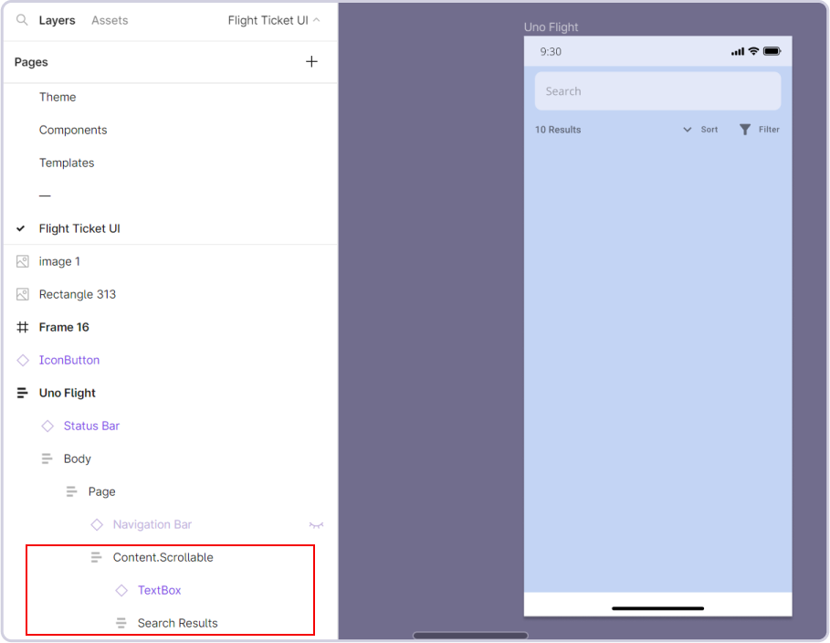Click the frame icon next to Frame 16
The height and width of the screenshot is (643, 830).
coord(23,327)
